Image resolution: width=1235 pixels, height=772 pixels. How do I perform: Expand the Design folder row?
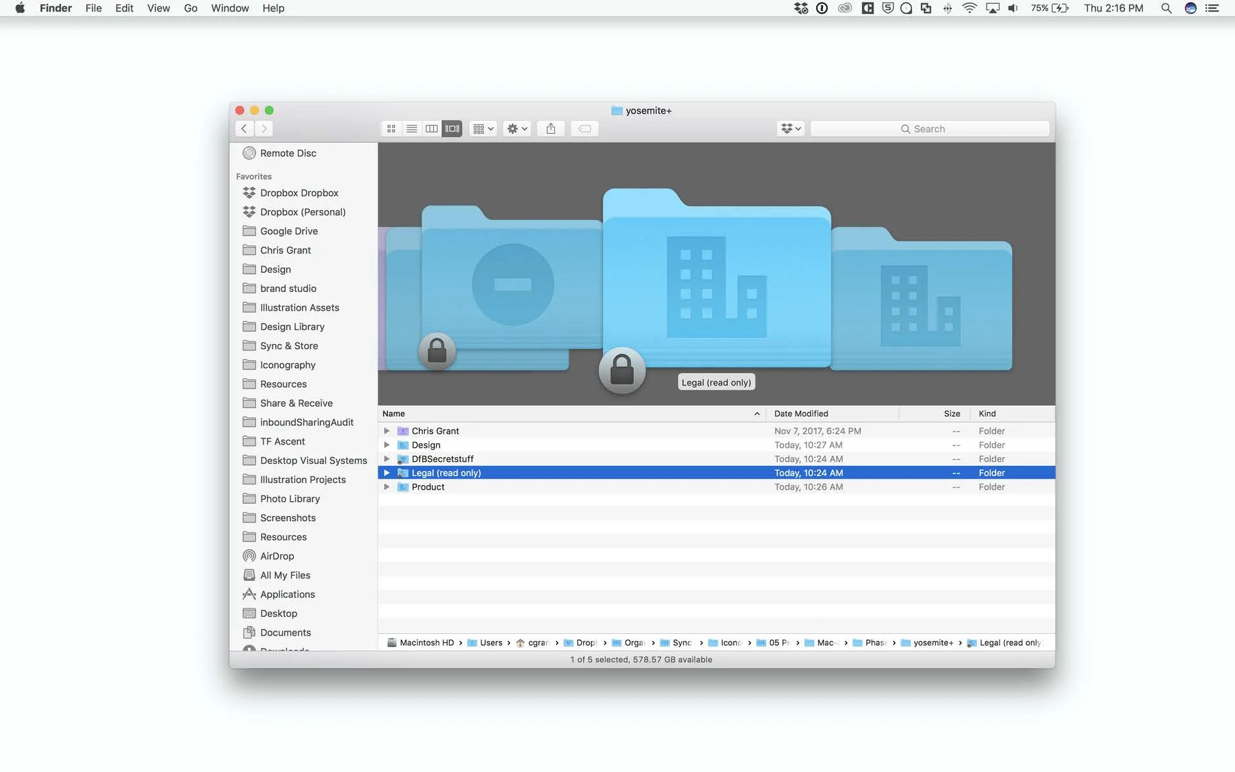(x=387, y=445)
